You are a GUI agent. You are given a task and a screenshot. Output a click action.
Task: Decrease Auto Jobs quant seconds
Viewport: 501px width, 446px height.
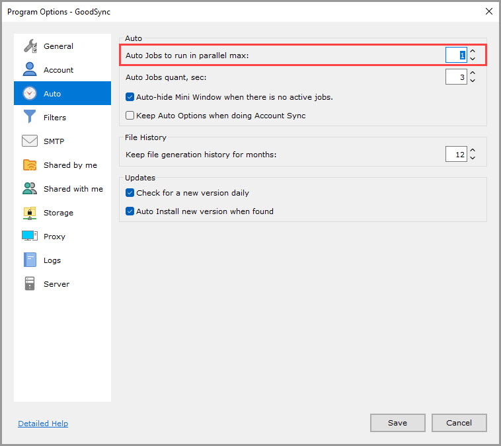click(473, 81)
